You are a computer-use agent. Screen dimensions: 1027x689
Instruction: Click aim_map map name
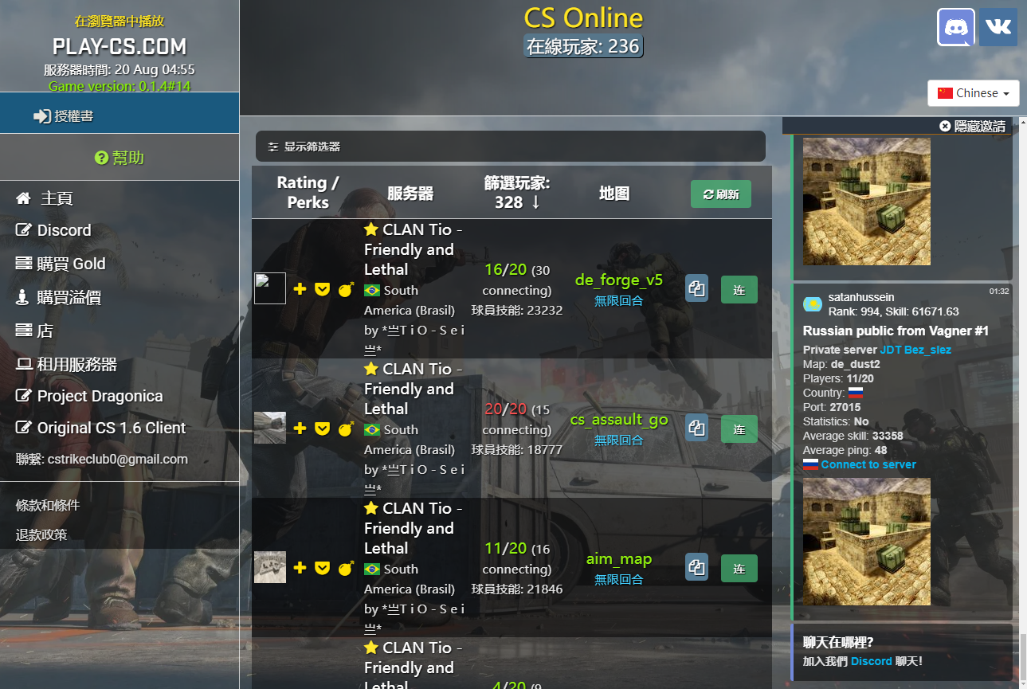619,559
